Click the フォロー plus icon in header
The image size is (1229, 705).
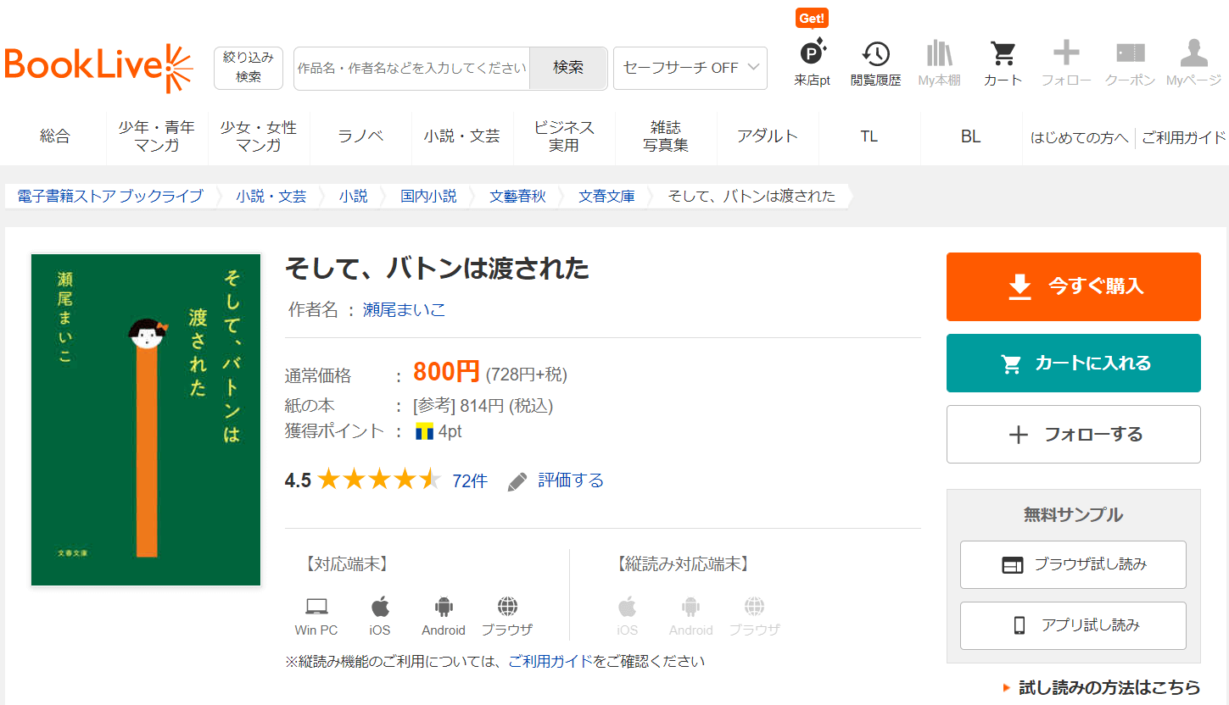[1066, 54]
